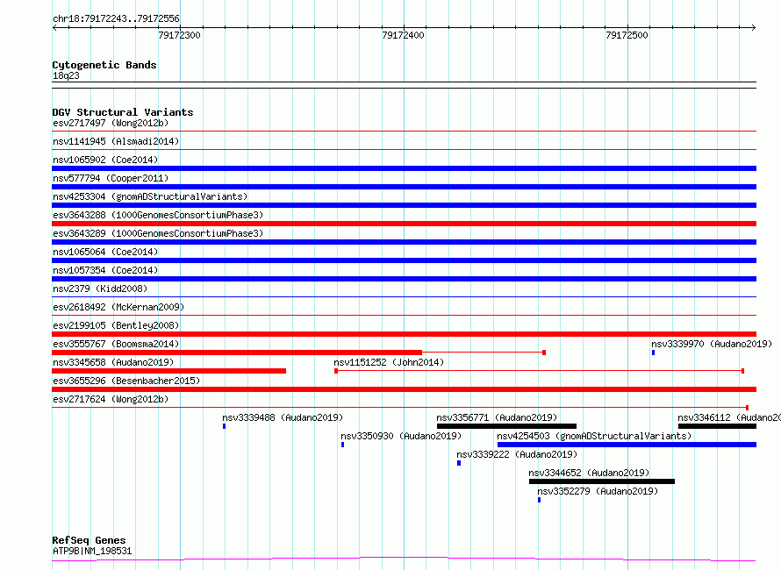
Task: Click nsv3339222 (Audano2019) label
Action: (x=517, y=454)
